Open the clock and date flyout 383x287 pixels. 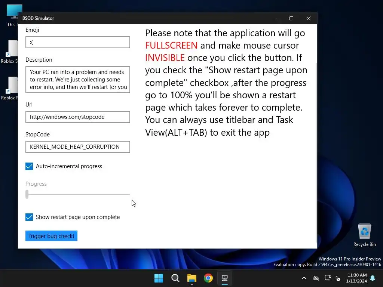356,278
